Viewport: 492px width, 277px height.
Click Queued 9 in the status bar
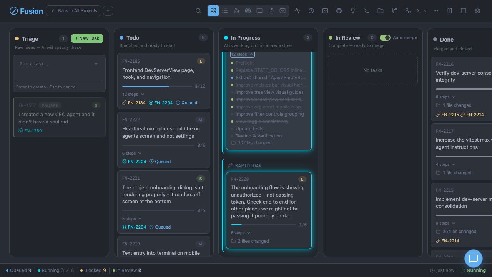19,270
